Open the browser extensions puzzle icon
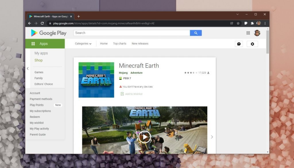Image resolution: width=294 pixels, height=168 pixels. tap(252, 23)
